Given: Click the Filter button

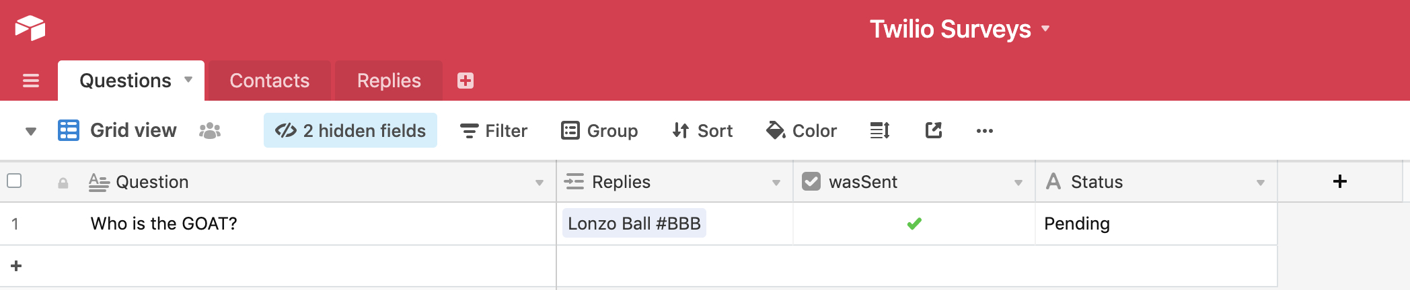Looking at the screenshot, I should pos(494,131).
